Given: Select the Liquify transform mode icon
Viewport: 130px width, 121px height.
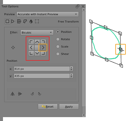Looking at the screenshot, I should click(x=31, y=21).
